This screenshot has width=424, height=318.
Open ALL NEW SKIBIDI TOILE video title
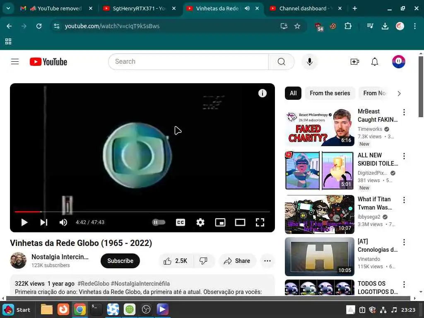(x=378, y=159)
